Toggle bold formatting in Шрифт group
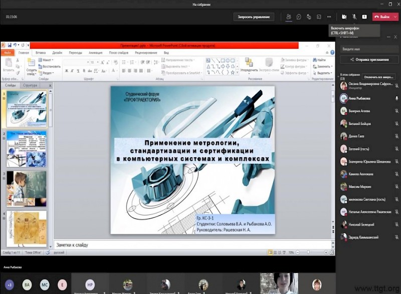Image resolution: width=401 pixels, height=294 pixels. point(66,72)
